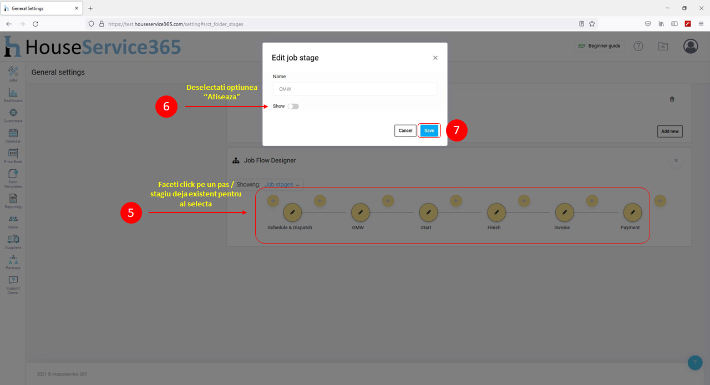Click Save in Edit job stage
The height and width of the screenshot is (385, 710).
(429, 131)
